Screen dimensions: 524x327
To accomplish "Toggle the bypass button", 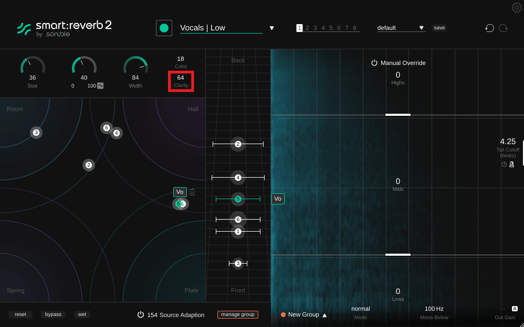I will tap(53, 314).
